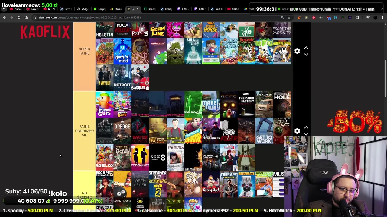The height and width of the screenshot is (217, 387).
Task: Click the tiermaker.com address bar URL
Action: tap(89, 17)
